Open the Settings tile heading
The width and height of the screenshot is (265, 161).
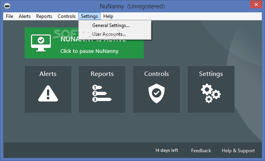(211, 74)
